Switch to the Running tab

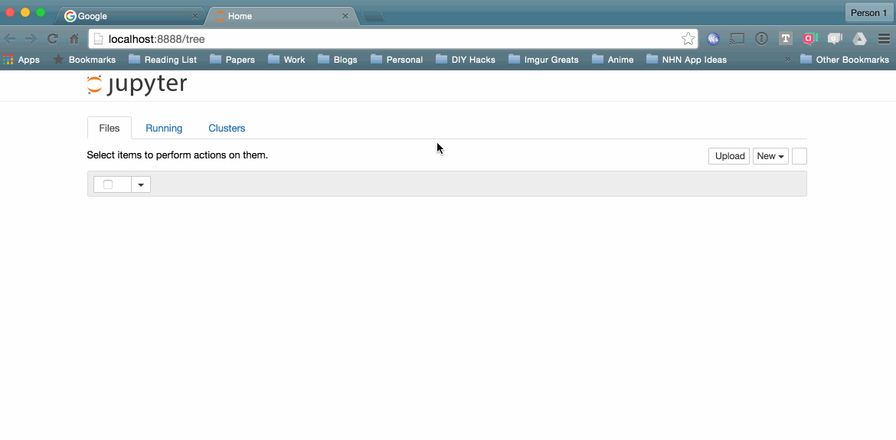coord(164,129)
